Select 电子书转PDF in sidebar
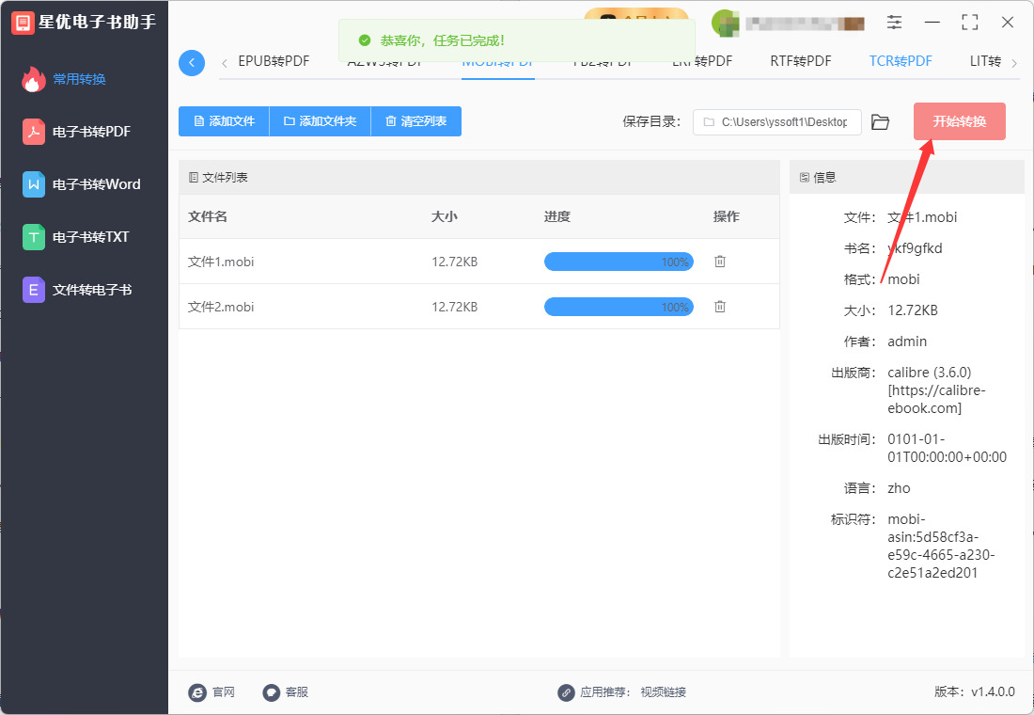Image resolution: width=1034 pixels, height=715 pixels. pos(84,132)
